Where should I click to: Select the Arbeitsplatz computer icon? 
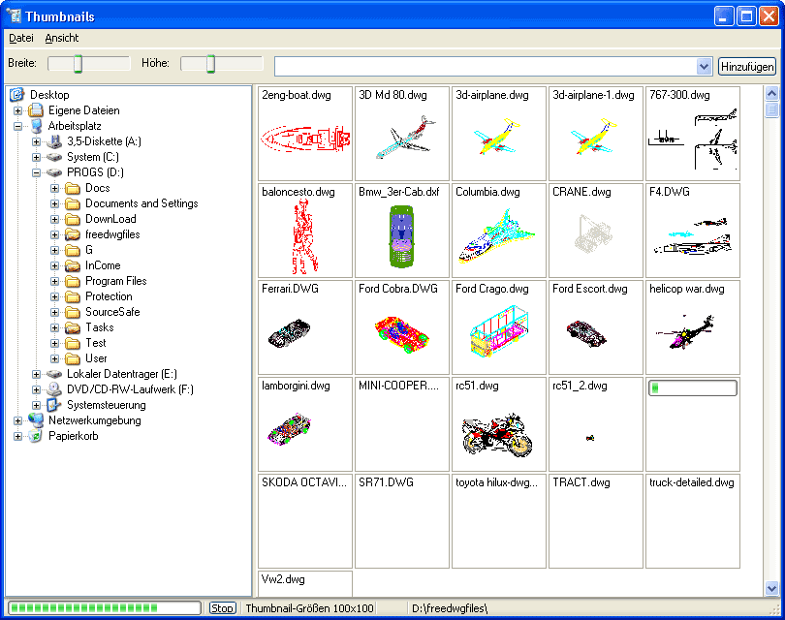(36, 126)
